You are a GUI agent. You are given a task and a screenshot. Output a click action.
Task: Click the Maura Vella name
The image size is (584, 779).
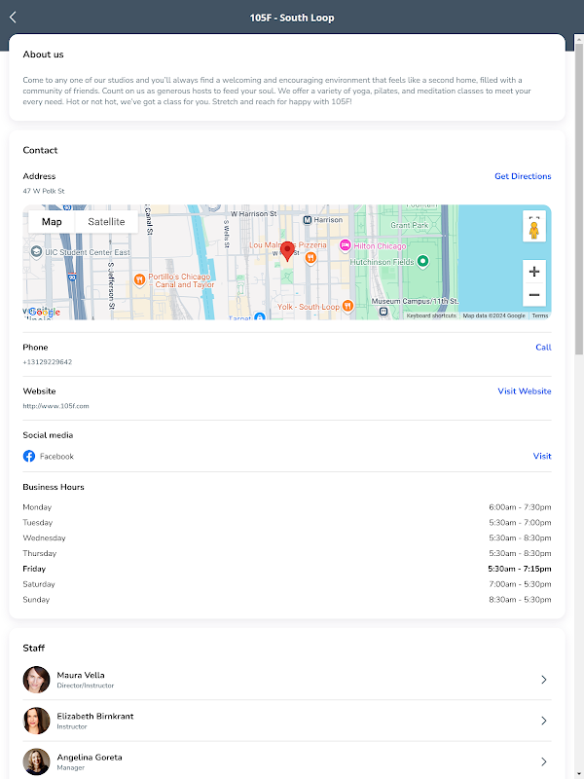81,675
